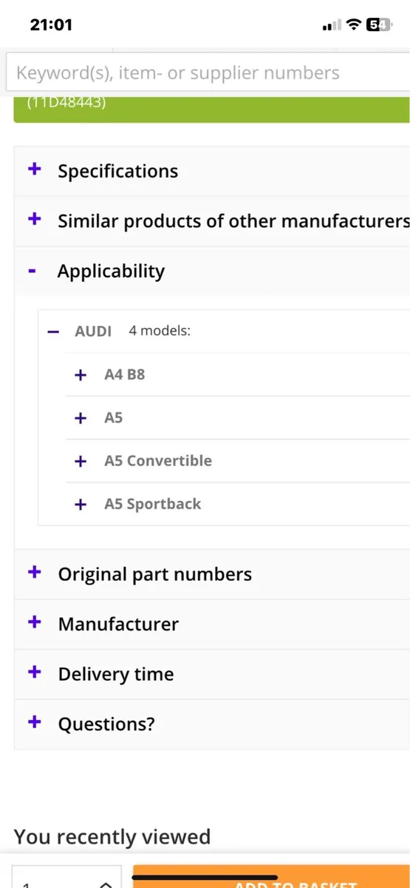Click the A5 Convertible label

pos(158,460)
